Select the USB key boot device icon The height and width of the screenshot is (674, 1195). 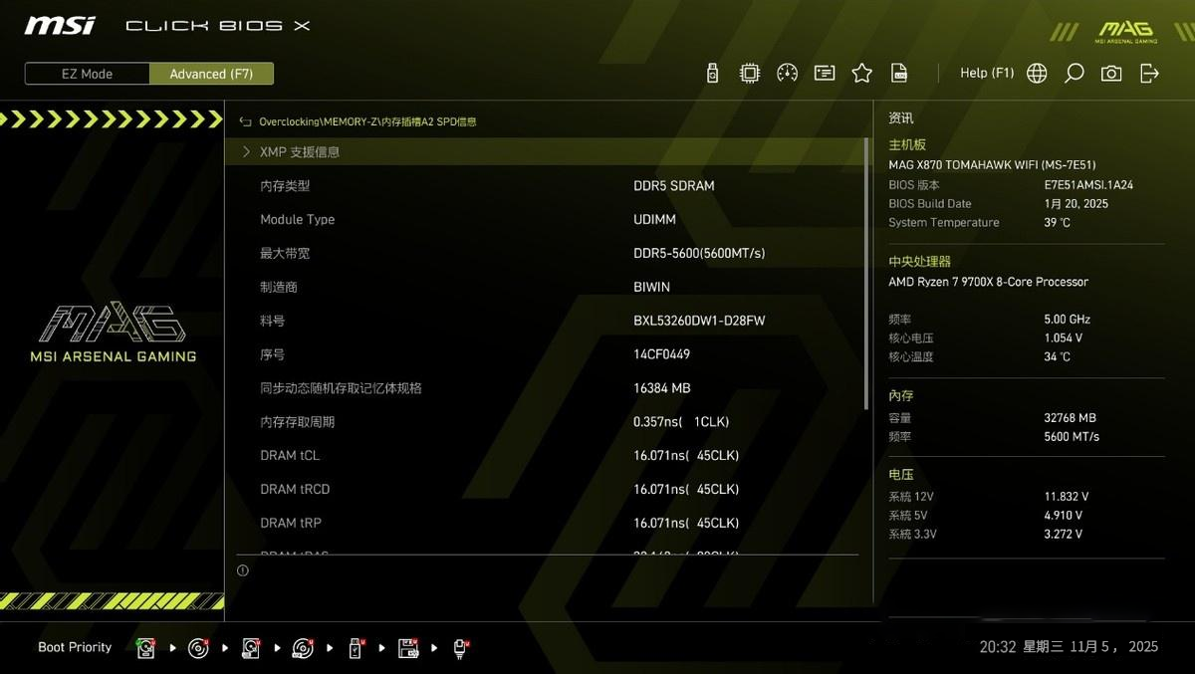pyautogui.click(x=357, y=648)
